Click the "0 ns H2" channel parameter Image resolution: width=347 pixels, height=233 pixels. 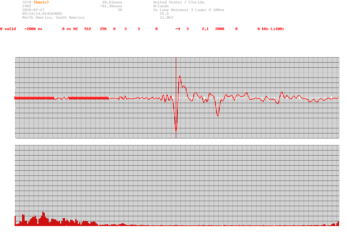coord(70,29)
